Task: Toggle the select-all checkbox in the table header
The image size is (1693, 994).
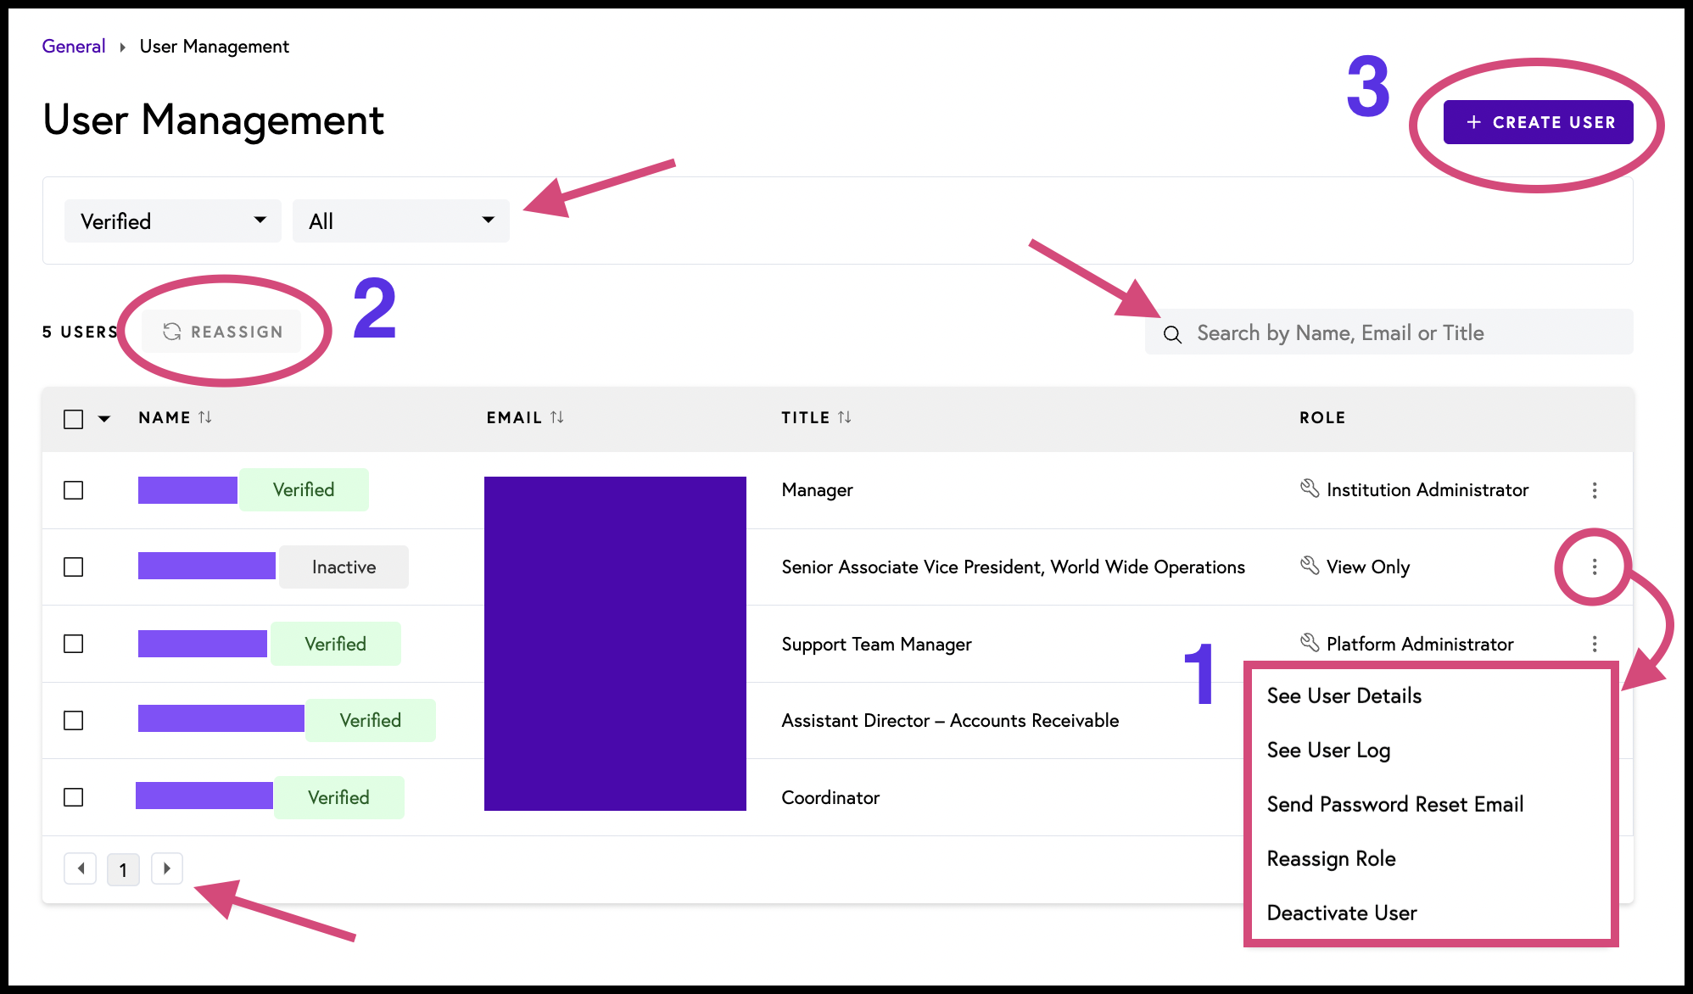Action: point(74,419)
